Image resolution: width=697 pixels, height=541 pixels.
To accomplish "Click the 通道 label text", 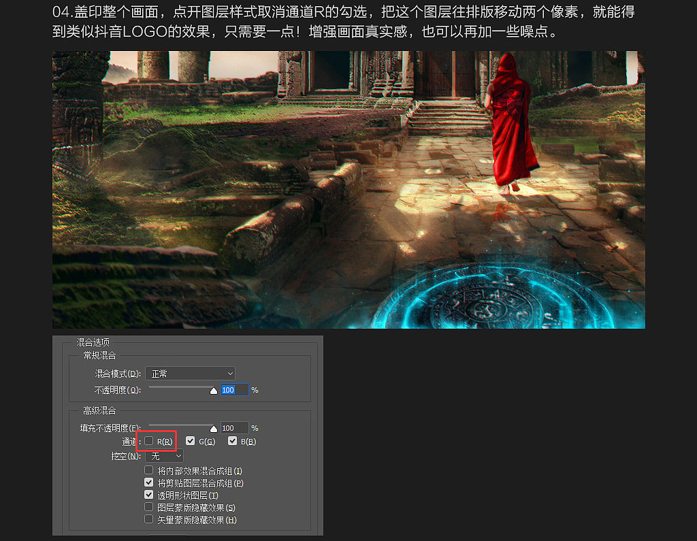I will coord(131,442).
